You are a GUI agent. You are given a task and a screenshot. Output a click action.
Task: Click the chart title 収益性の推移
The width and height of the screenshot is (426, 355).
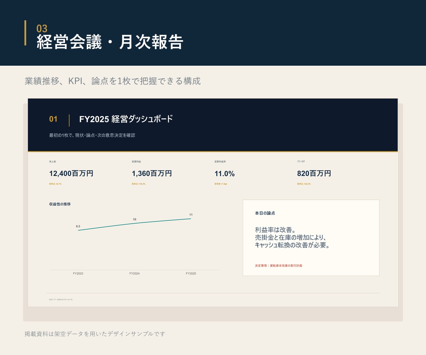(60, 204)
